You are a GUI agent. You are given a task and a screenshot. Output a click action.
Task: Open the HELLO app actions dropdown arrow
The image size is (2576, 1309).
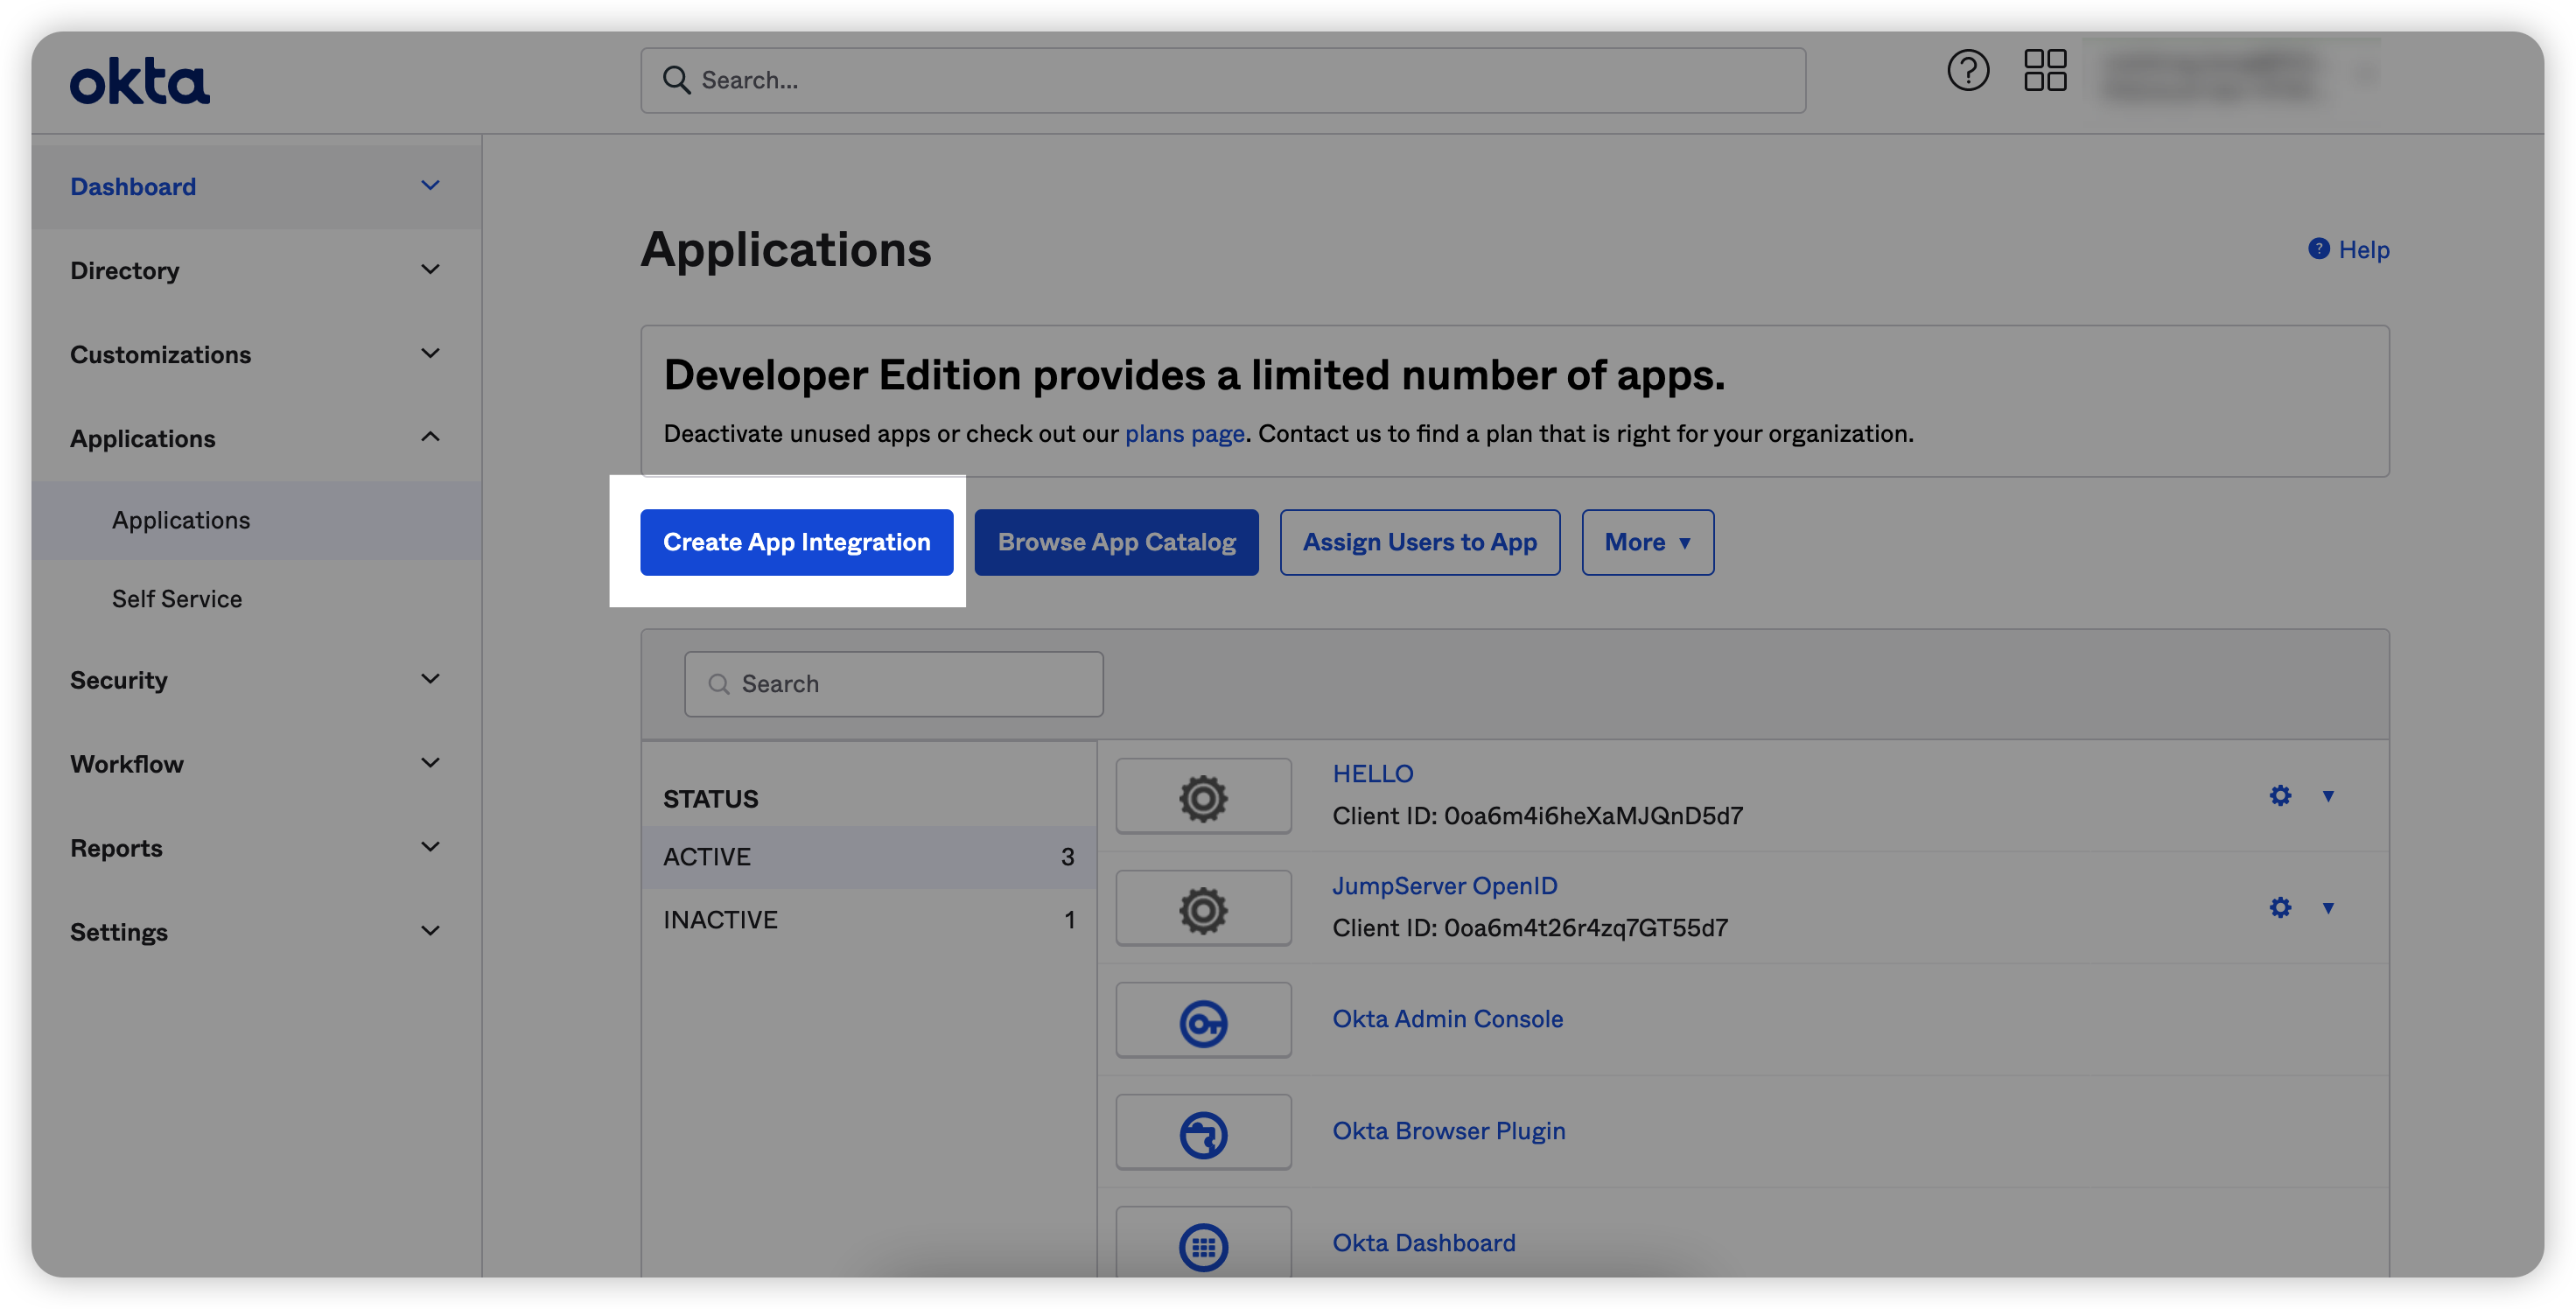pyautogui.click(x=2328, y=796)
